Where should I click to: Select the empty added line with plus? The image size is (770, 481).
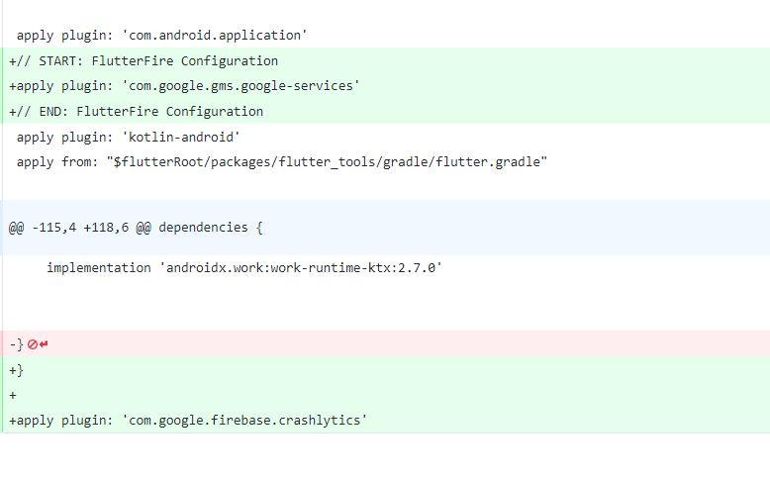click(386, 395)
